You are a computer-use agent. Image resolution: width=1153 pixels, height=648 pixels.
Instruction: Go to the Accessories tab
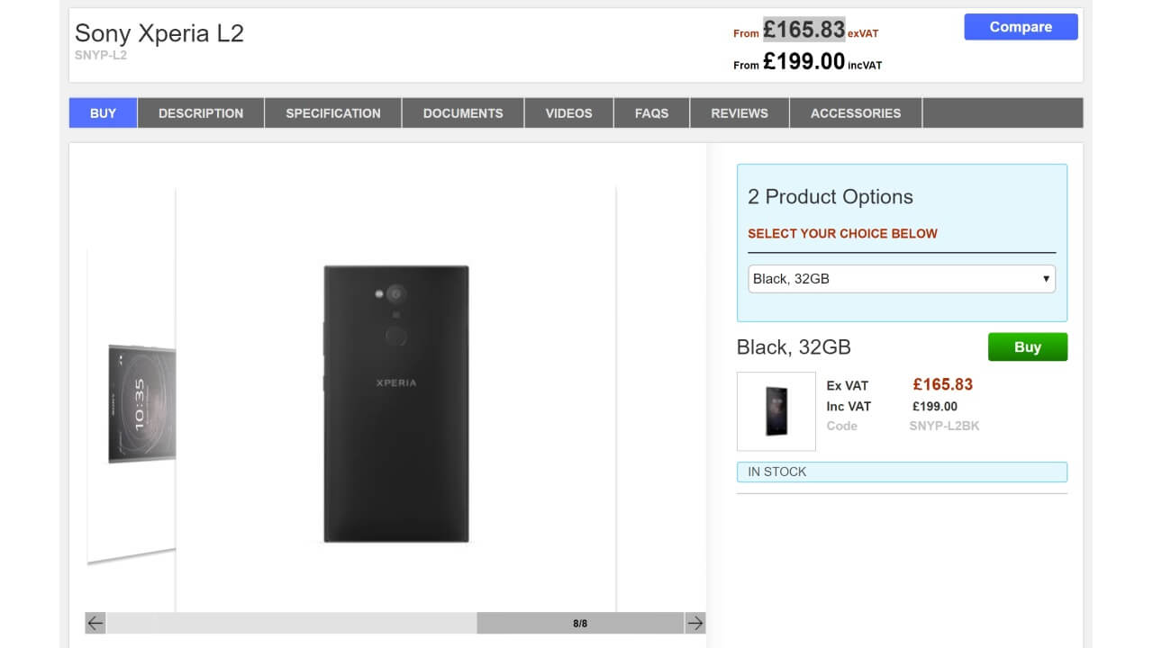(x=856, y=113)
